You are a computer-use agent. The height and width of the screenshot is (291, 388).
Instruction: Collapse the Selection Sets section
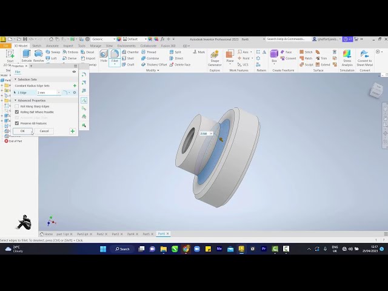15,79
